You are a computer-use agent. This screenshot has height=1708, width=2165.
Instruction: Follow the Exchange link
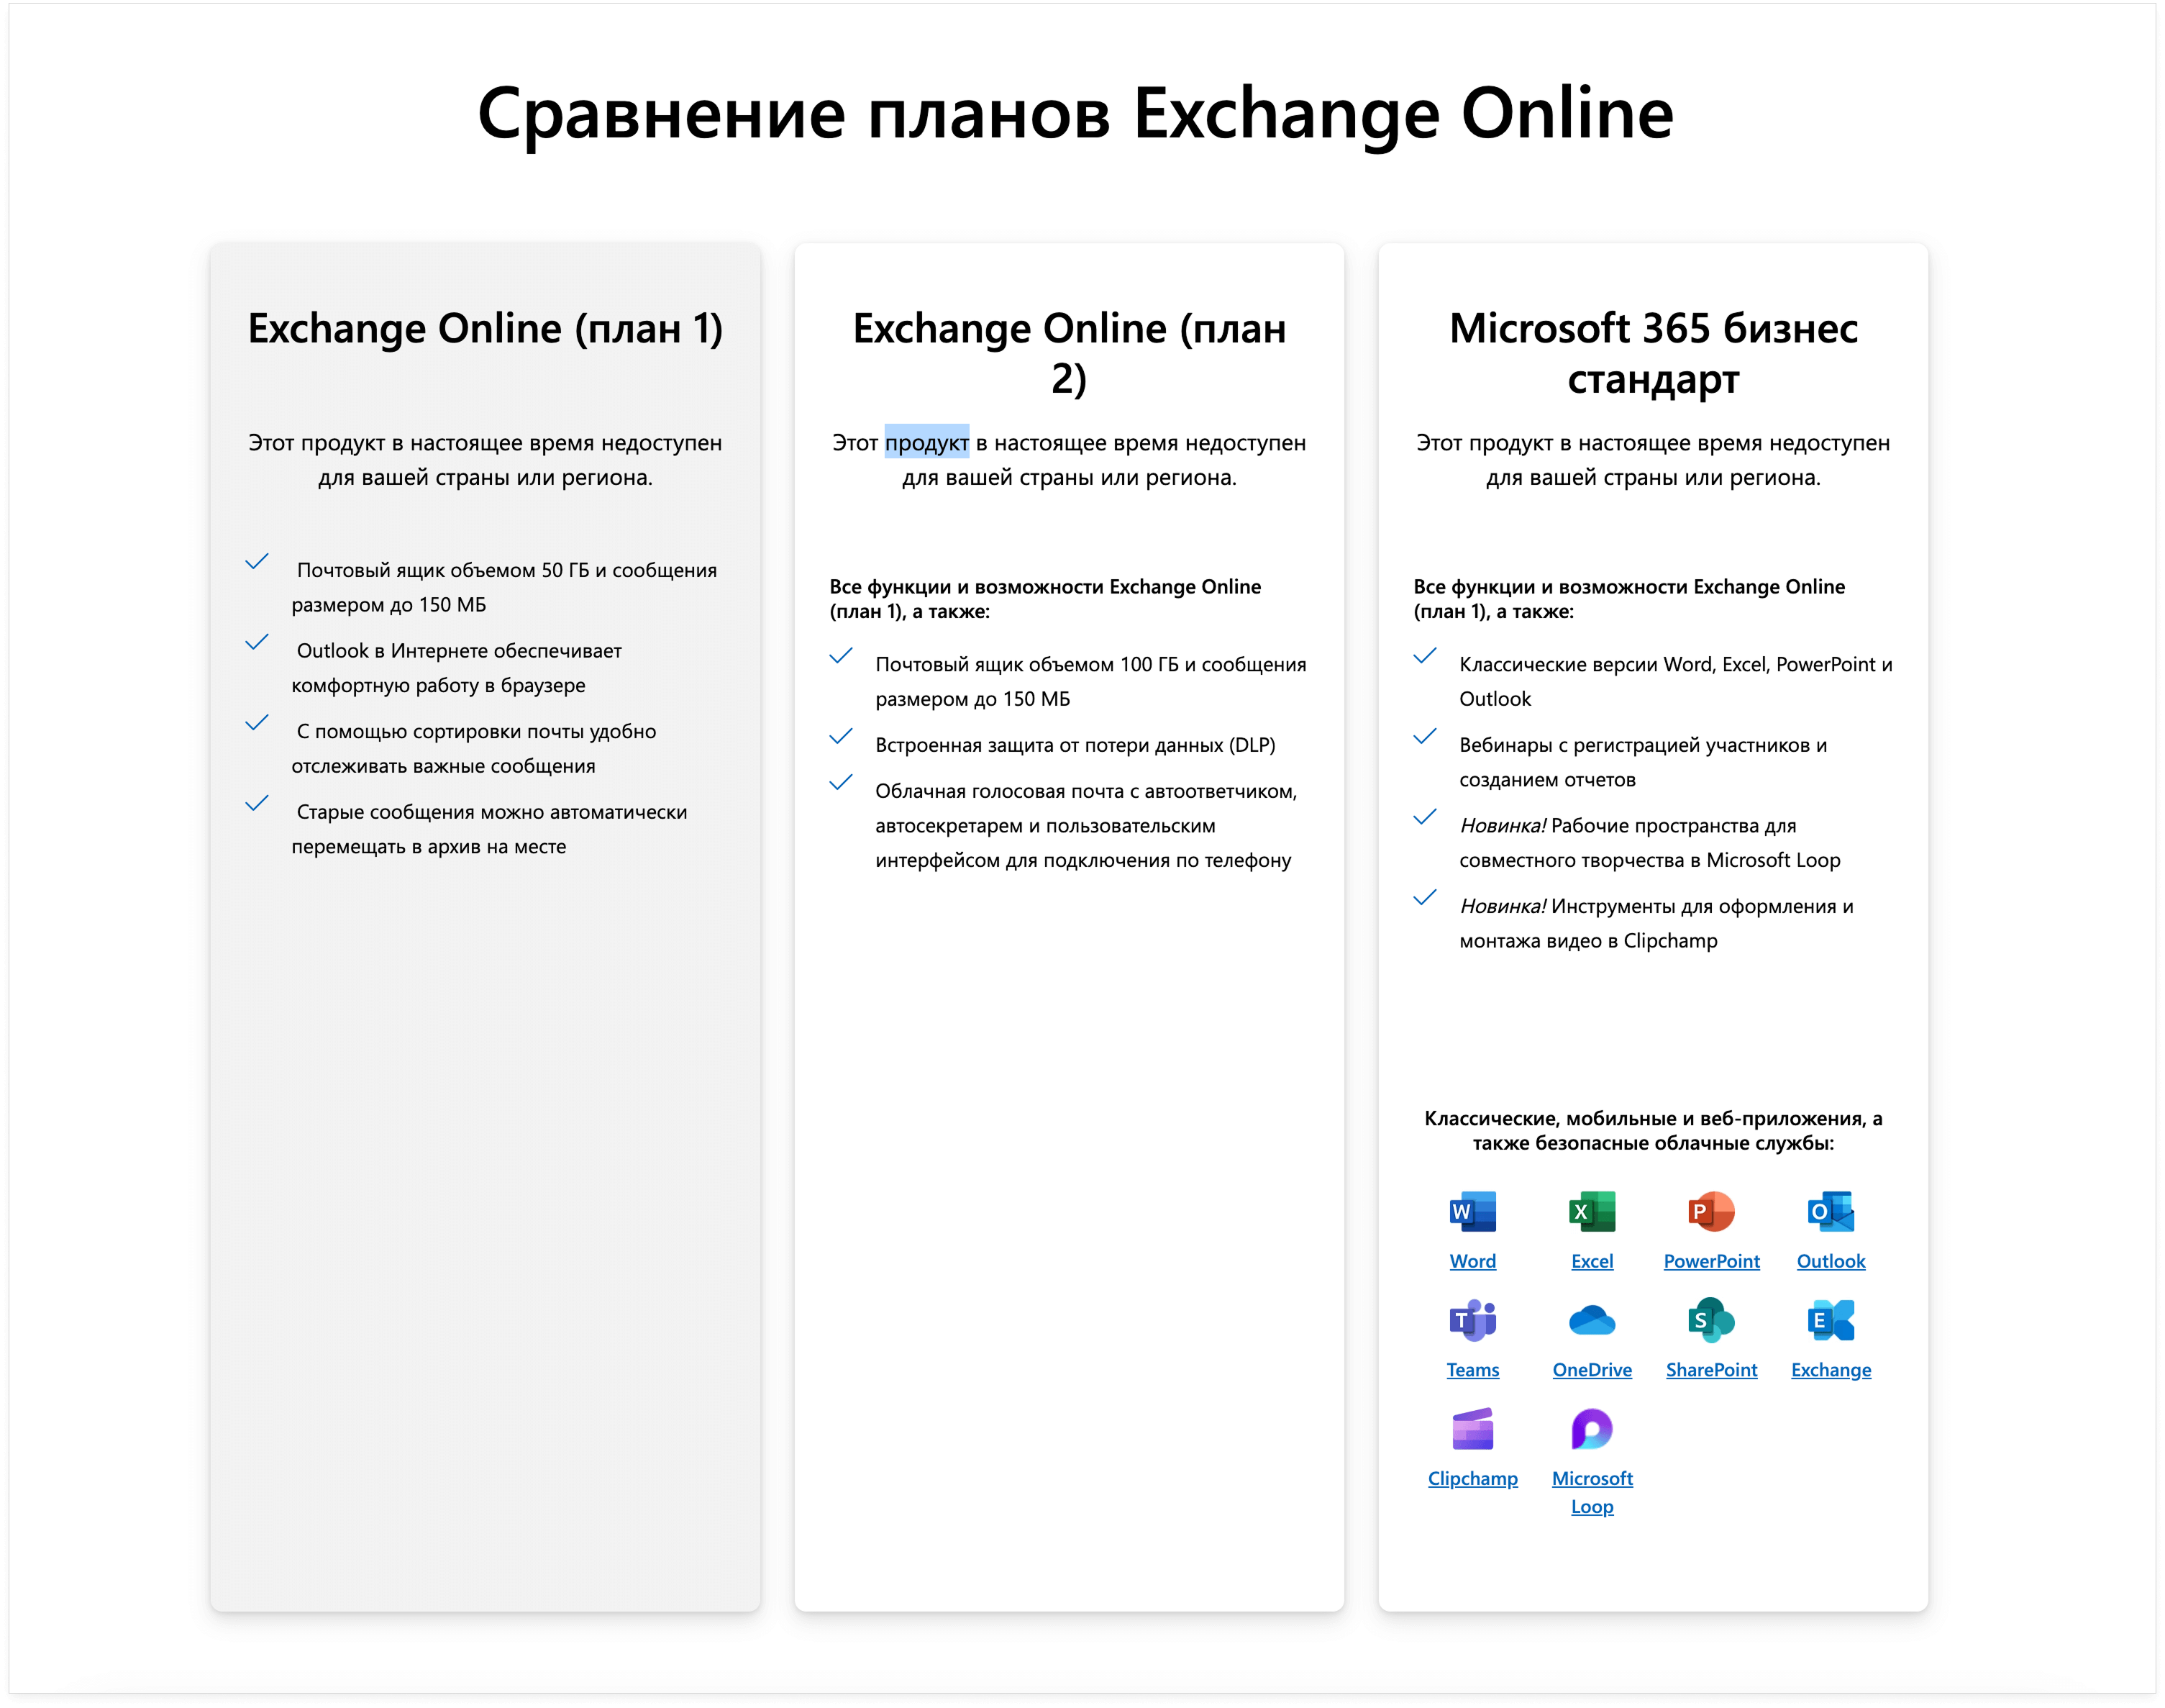coord(1830,1370)
